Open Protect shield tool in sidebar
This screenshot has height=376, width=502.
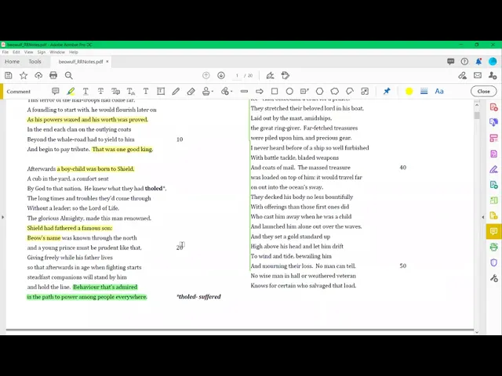click(x=493, y=262)
